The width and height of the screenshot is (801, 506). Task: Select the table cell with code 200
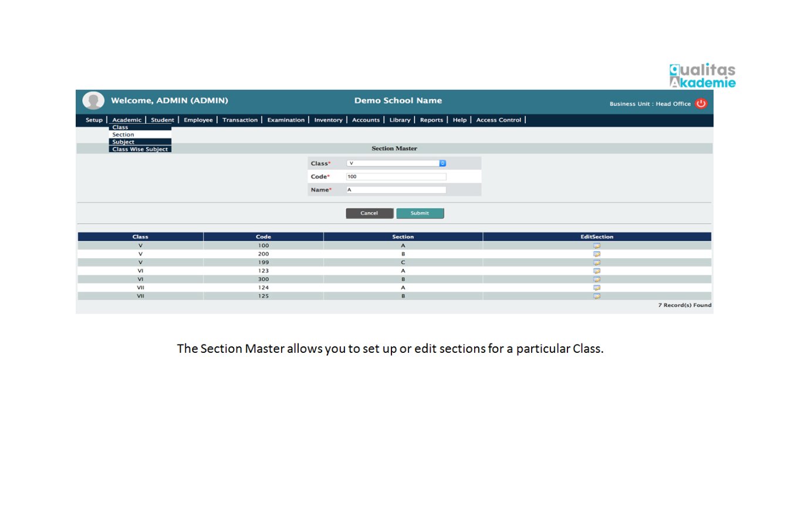coord(263,254)
